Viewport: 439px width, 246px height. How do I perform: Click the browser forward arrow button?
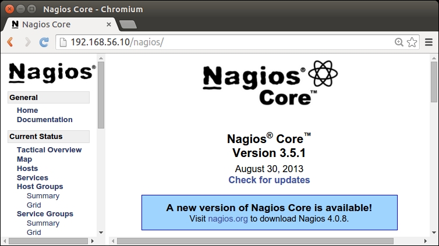tap(27, 42)
